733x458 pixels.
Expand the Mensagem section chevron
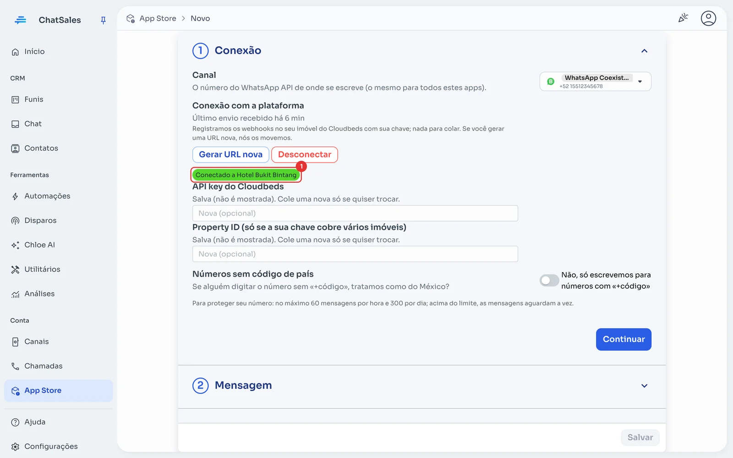644,386
